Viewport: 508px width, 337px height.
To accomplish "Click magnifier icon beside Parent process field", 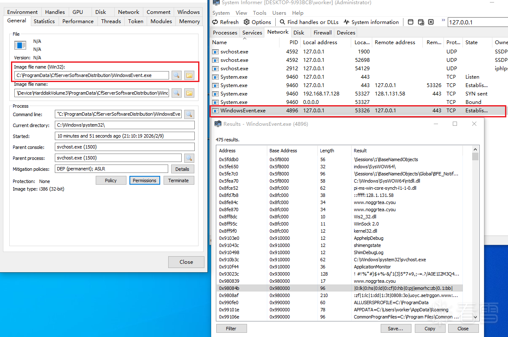I will pyautogui.click(x=189, y=158).
